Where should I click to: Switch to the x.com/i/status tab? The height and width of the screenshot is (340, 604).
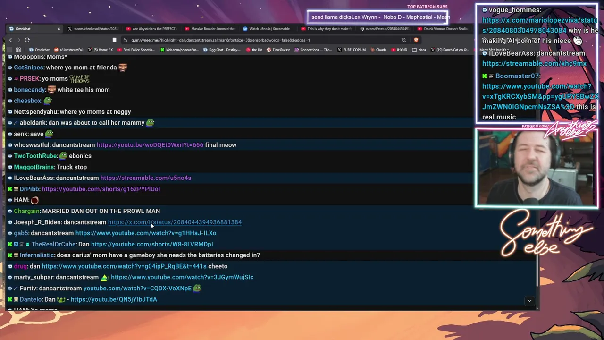point(385,29)
